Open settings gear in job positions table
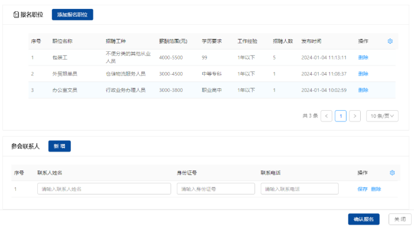This screenshot has height=227, width=414. pyautogui.click(x=390, y=41)
